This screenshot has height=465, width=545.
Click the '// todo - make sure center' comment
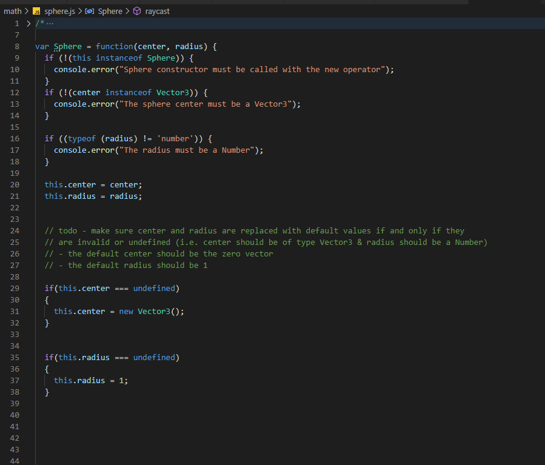(x=255, y=231)
